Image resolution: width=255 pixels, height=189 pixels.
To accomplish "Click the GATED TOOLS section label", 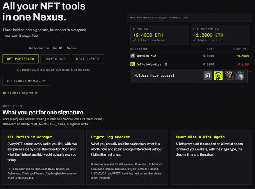I will [x=12, y=106].
